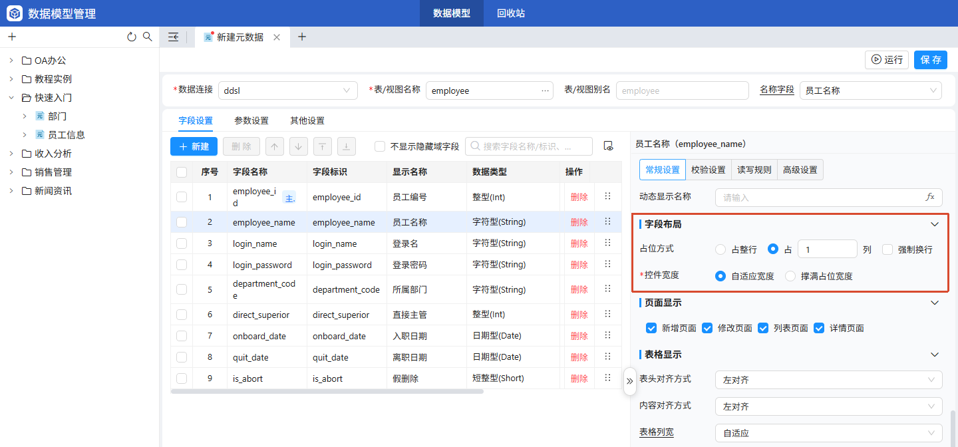Click the table horizontal scrollbar
The image size is (958, 447).
[327, 392]
